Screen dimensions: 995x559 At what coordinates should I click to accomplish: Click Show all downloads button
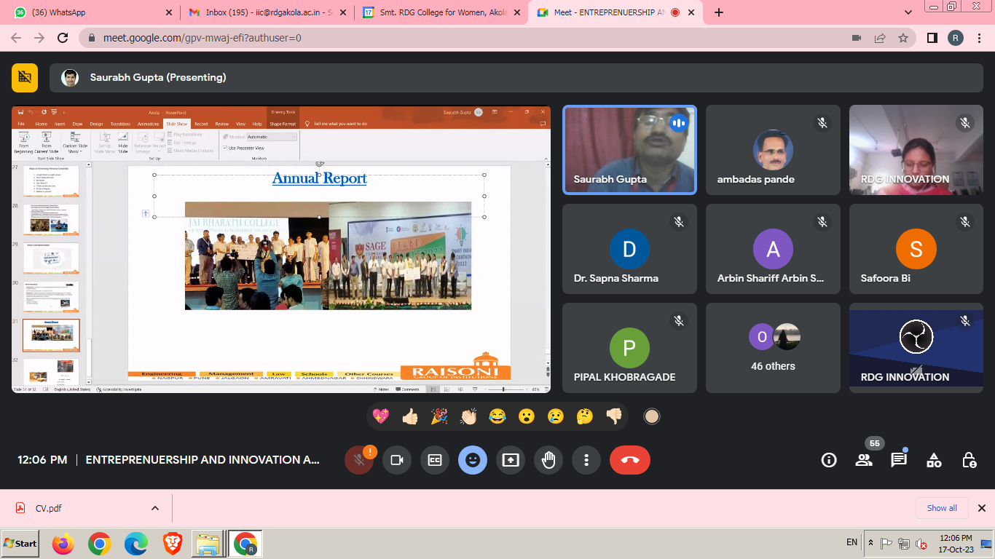tap(942, 508)
